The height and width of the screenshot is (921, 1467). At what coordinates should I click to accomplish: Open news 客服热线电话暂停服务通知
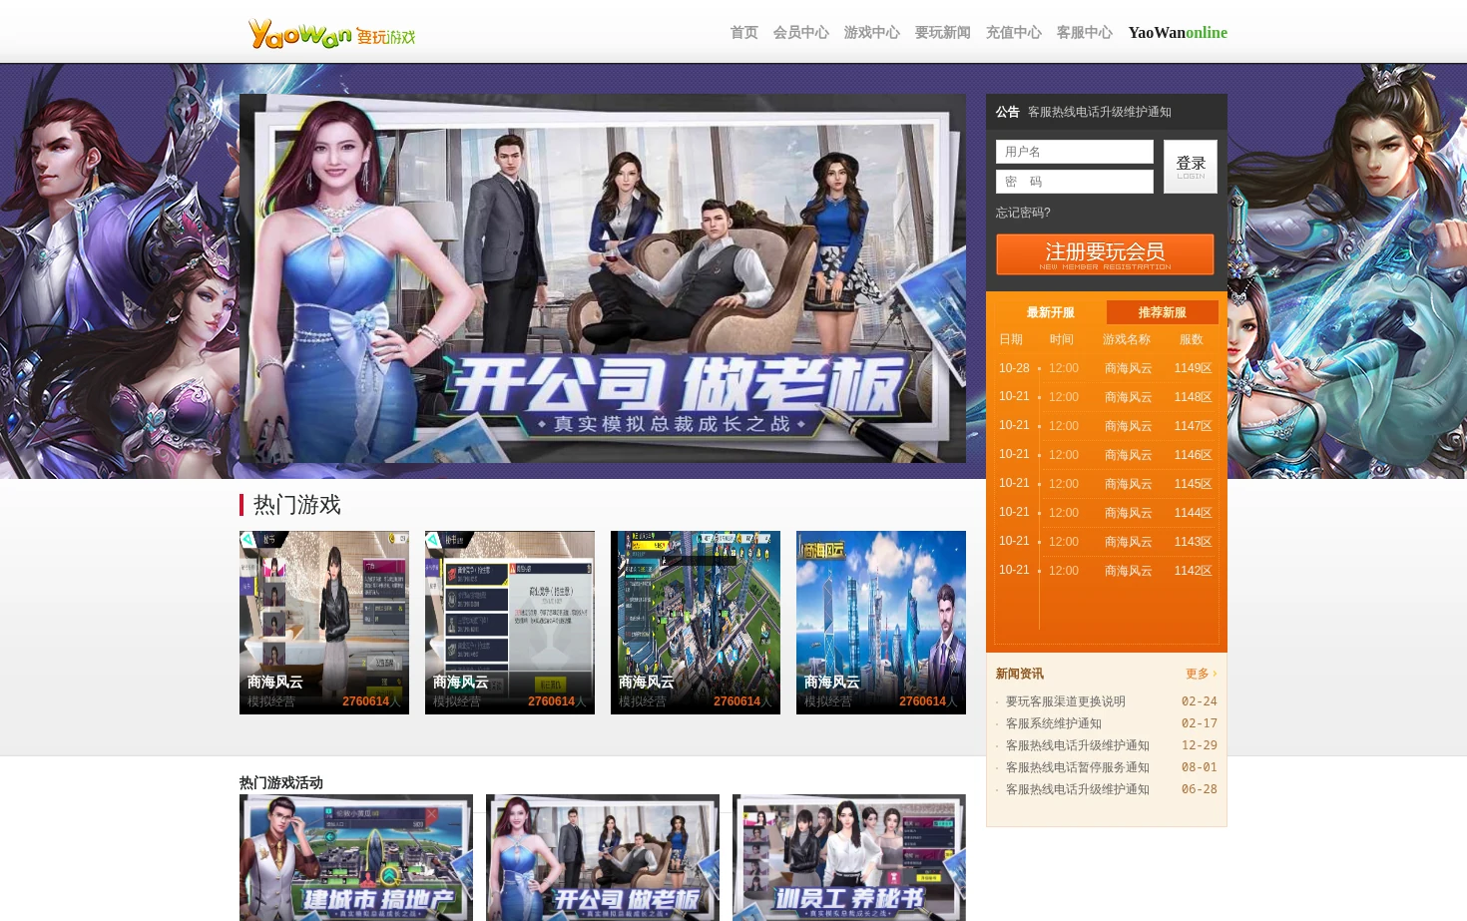coord(1077,767)
